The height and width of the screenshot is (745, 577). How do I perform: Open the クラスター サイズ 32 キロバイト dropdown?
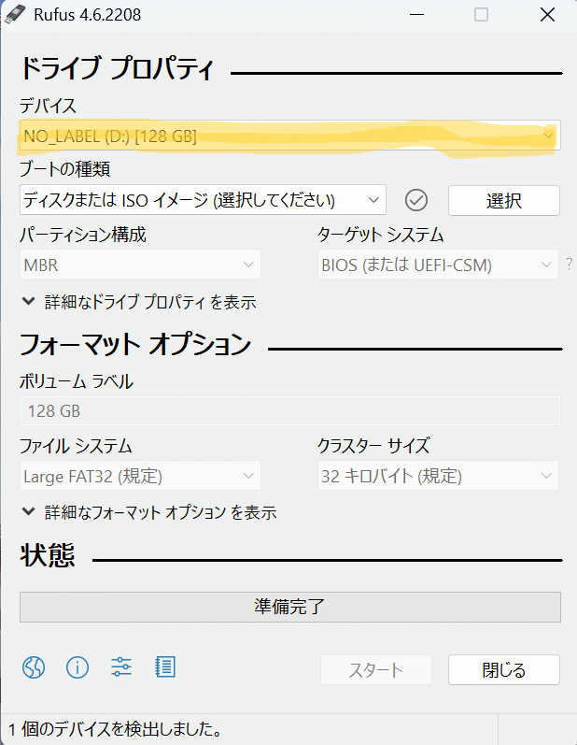tap(438, 476)
